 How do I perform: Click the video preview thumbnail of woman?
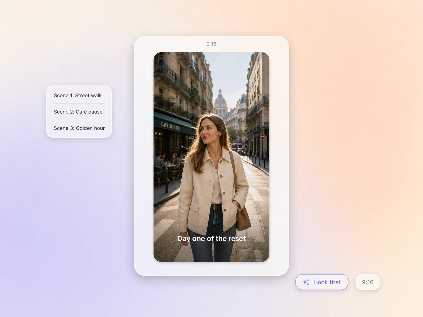point(212,157)
